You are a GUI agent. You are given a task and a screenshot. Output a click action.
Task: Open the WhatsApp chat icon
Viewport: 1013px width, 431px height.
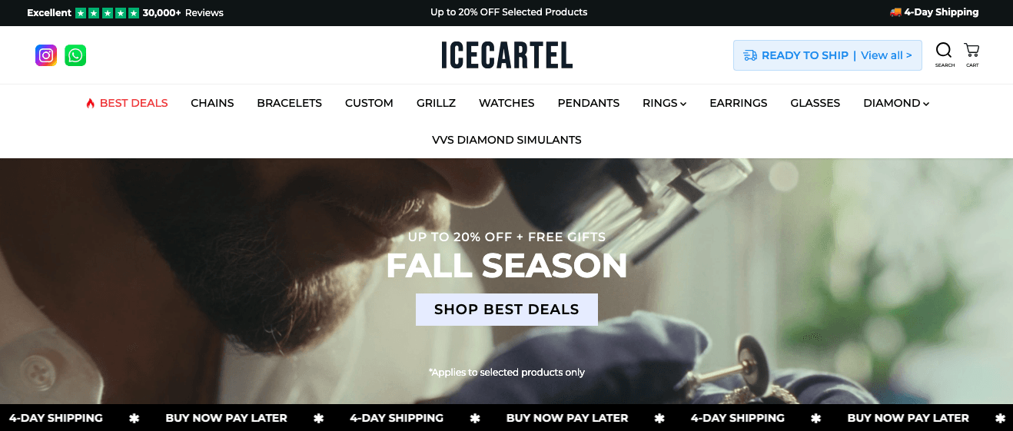(75, 55)
